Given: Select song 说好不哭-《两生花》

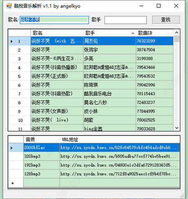Looking at the screenshot, I should [x=57, y=59].
